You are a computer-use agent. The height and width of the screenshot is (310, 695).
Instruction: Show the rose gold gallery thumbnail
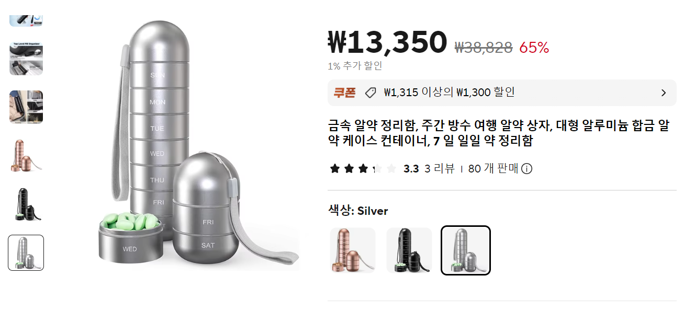click(x=26, y=155)
